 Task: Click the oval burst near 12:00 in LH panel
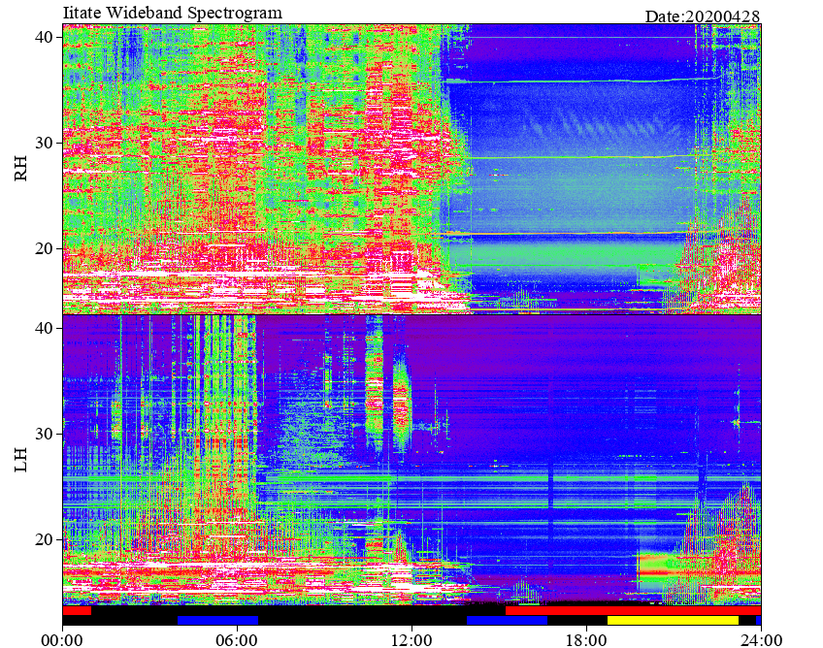click(x=402, y=402)
